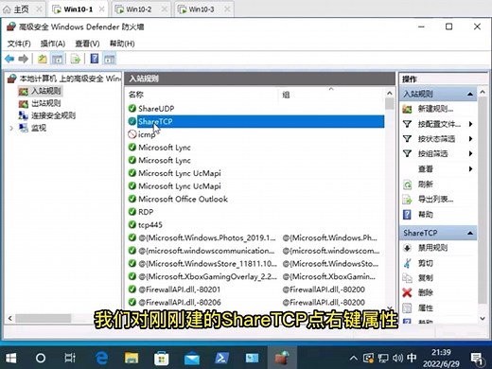Click the 复制 copy icon
The height and width of the screenshot is (369, 492).
point(407,278)
